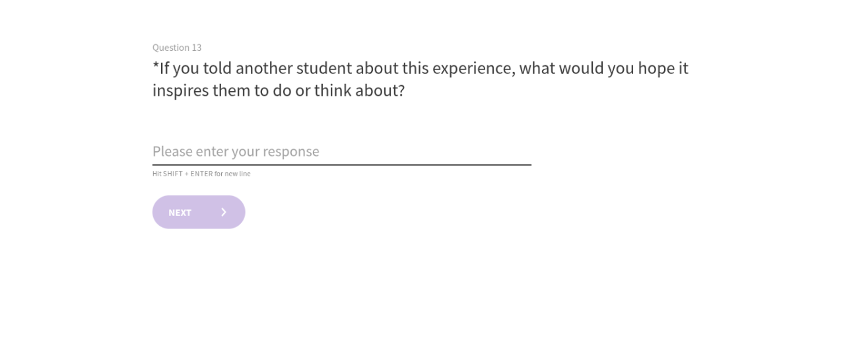845x346 pixels.
Task: Click the required asterisk before 'If you told'
Action: pyautogui.click(x=156, y=67)
